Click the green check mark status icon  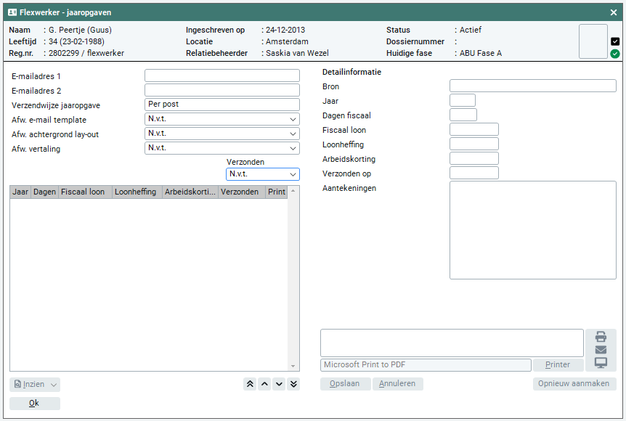[615, 54]
